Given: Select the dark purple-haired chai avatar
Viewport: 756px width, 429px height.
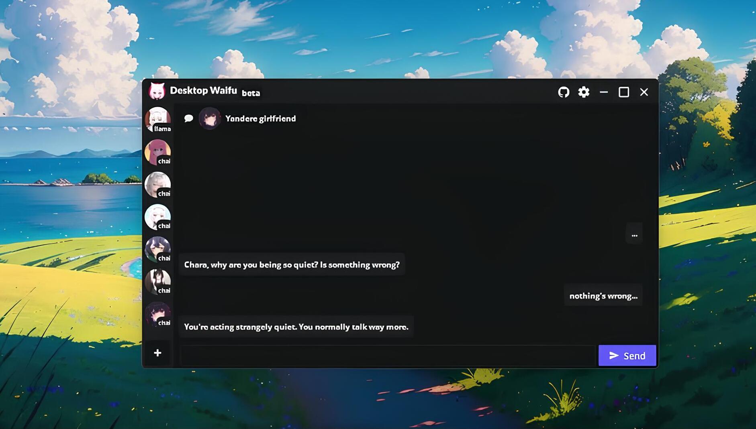Looking at the screenshot, I should point(157,249).
